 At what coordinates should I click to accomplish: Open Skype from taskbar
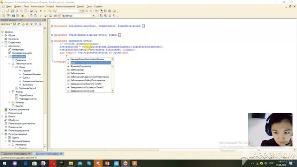[x=89, y=163]
